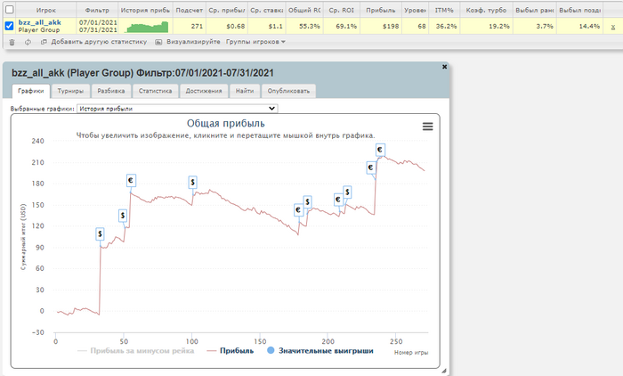
Task: Toggle Значительные выигрыши legend series
Action: (320, 350)
